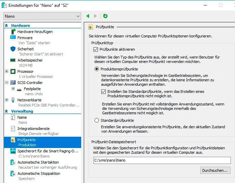Click the Hardware section heading
Viewport: 235px width, 183px height.
[21, 26]
